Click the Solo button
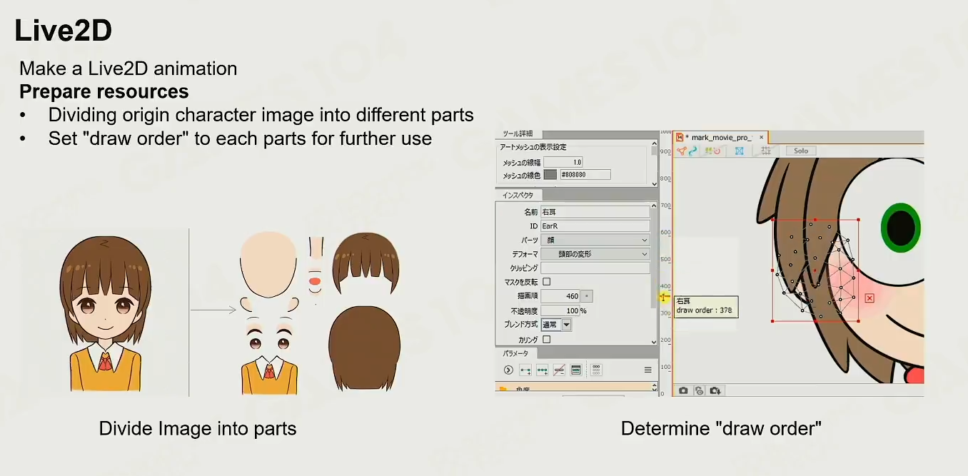 801,151
